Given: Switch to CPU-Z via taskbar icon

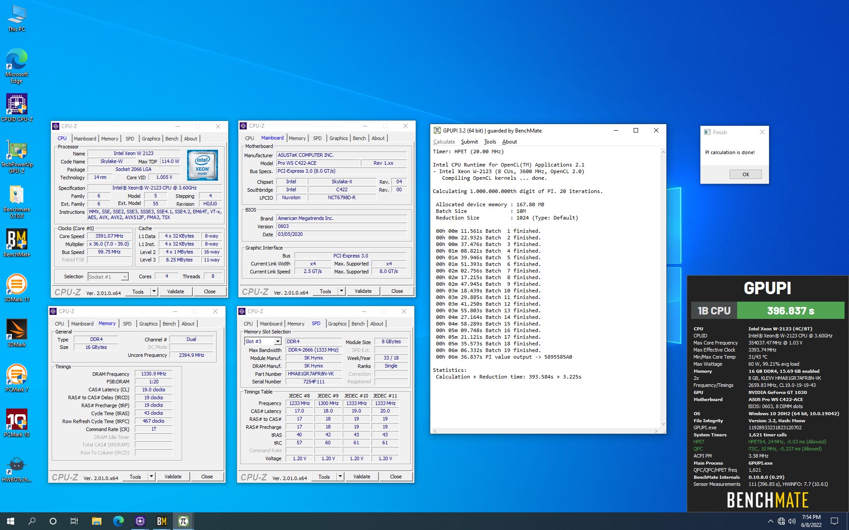Looking at the screenshot, I should pos(140,521).
